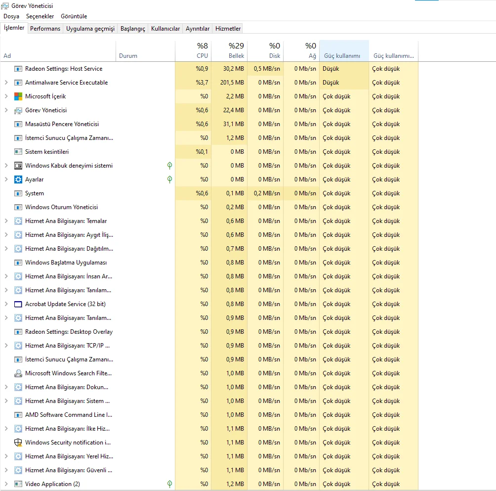Expand the Görev Yöneticisi process group

pyautogui.click(x=6, y=110)
